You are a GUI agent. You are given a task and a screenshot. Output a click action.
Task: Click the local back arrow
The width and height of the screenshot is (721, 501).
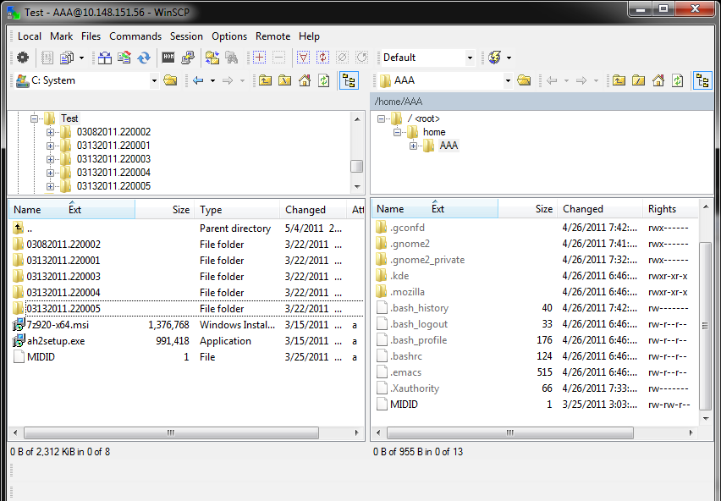pyautogui.click(x=198, y=80)
